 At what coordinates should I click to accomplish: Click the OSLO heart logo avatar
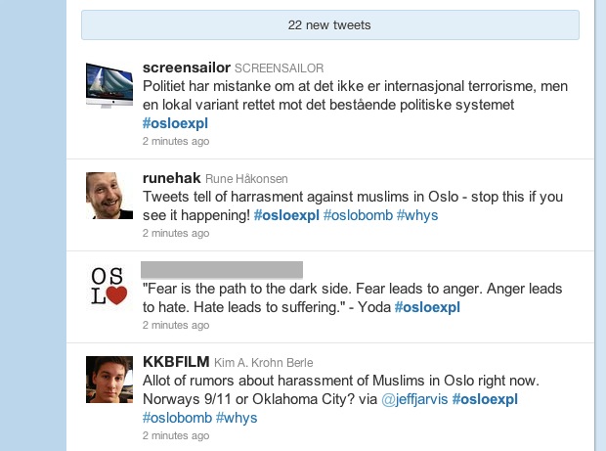point(109,287)
